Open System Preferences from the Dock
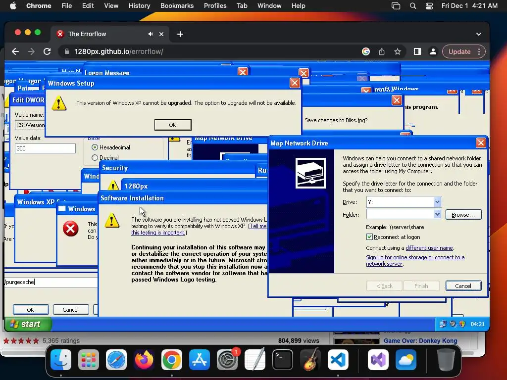 [227, 360]
